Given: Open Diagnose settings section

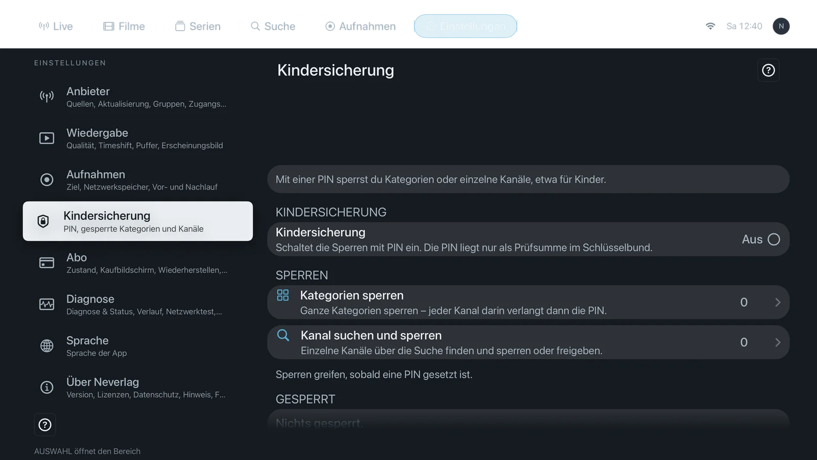Looking at the screenshot, I should point(138,304).
